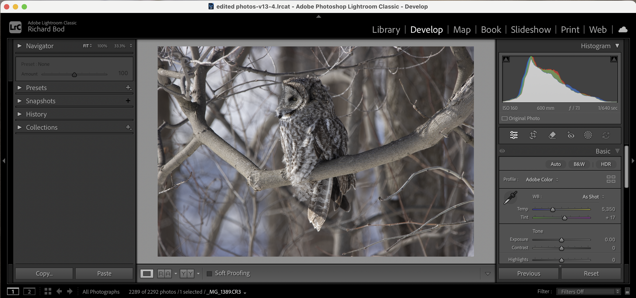This screenshot has height=298, width=636.
Task: Tick the Original Photo checkbox
Action: tap(504, 119)
